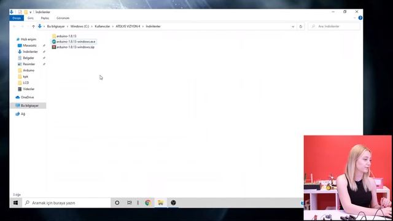Refresh the İndirilenler folder
Screen dimensions: 393x221
301,26
